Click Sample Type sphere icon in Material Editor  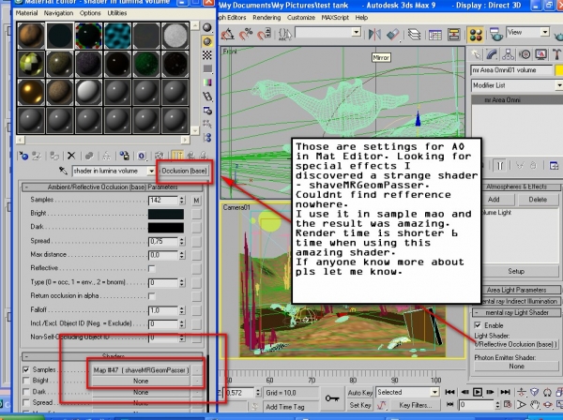pyautogui.click(x=207, y=27)
